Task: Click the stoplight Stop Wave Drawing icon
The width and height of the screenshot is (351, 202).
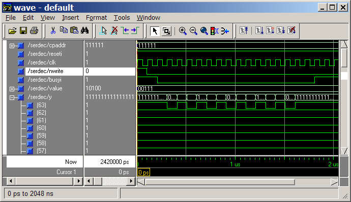Action: click(215, 31)
